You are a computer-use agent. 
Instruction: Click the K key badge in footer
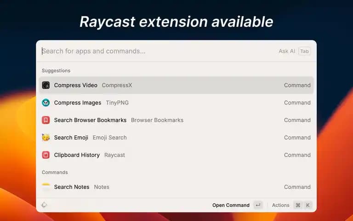tap(308, 205)
